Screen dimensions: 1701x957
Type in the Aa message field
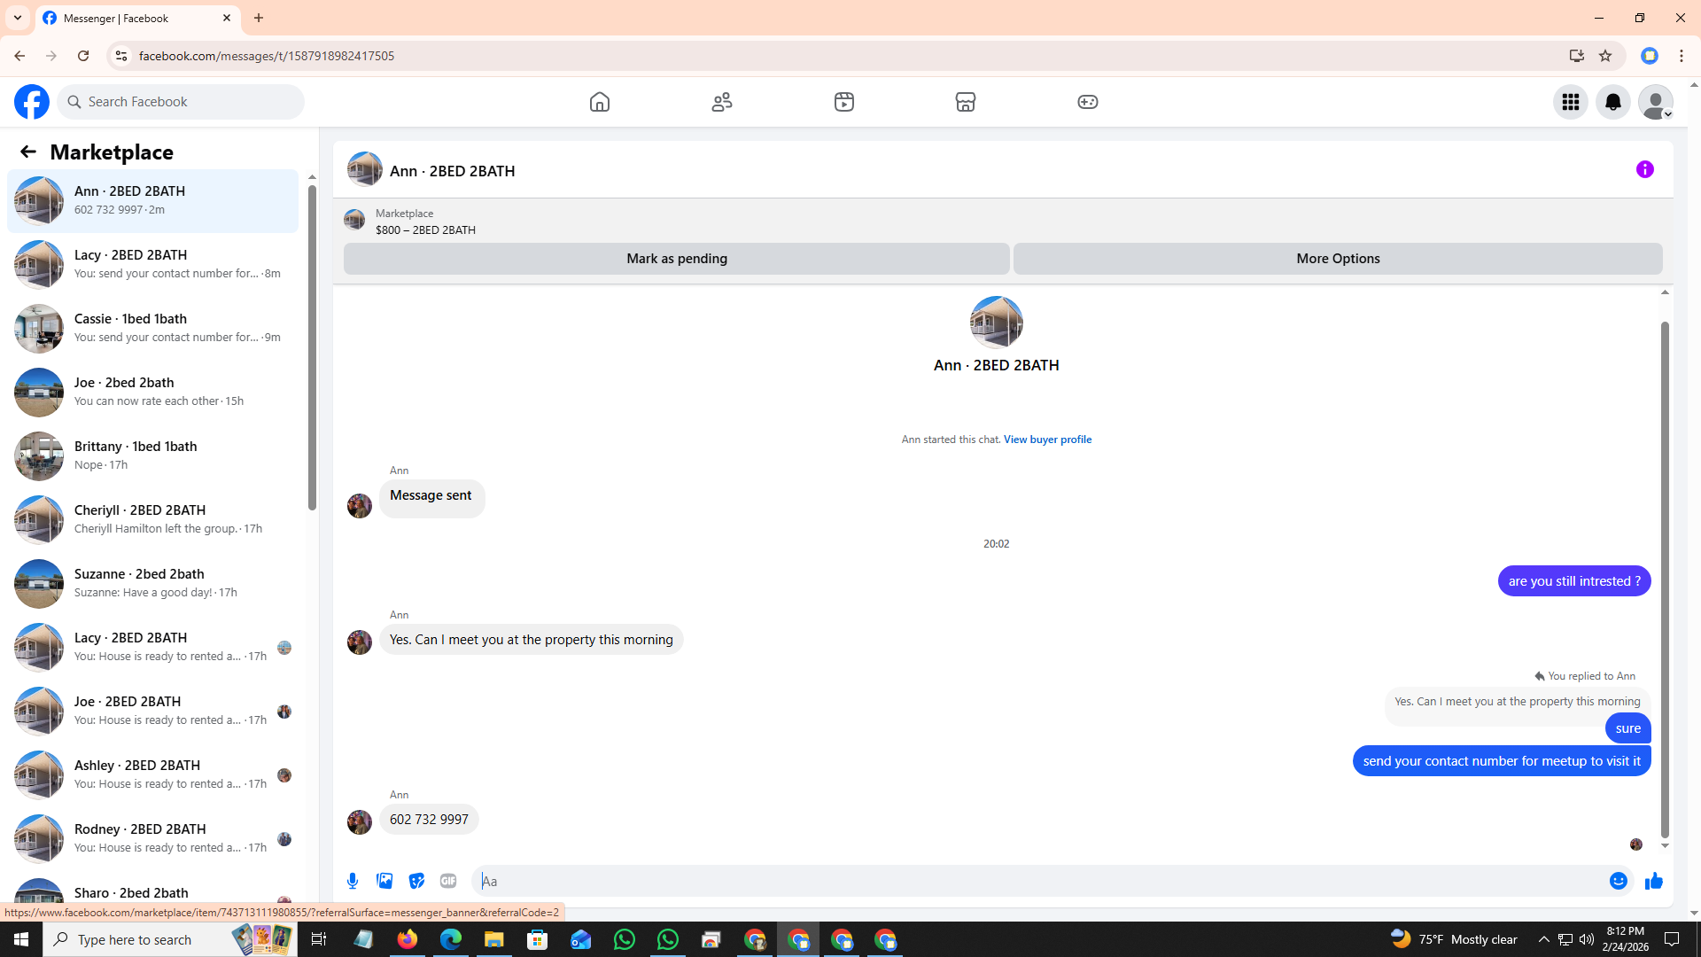[x=1037, y=881]
